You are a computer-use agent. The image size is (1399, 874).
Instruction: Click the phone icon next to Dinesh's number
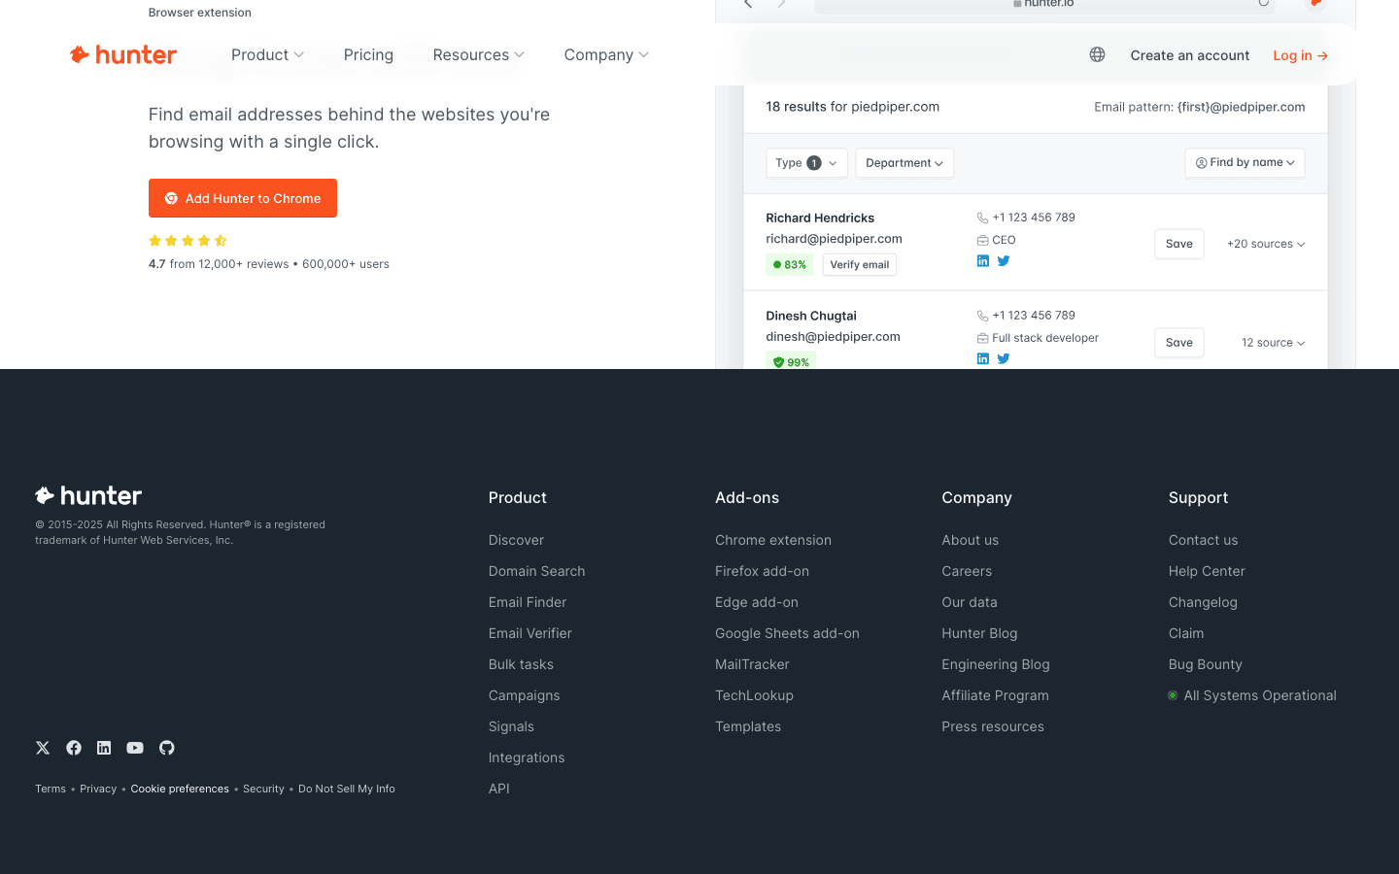click(982, 317)
